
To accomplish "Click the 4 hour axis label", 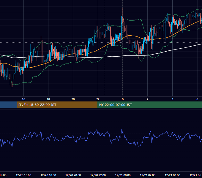I will [172, 99].
